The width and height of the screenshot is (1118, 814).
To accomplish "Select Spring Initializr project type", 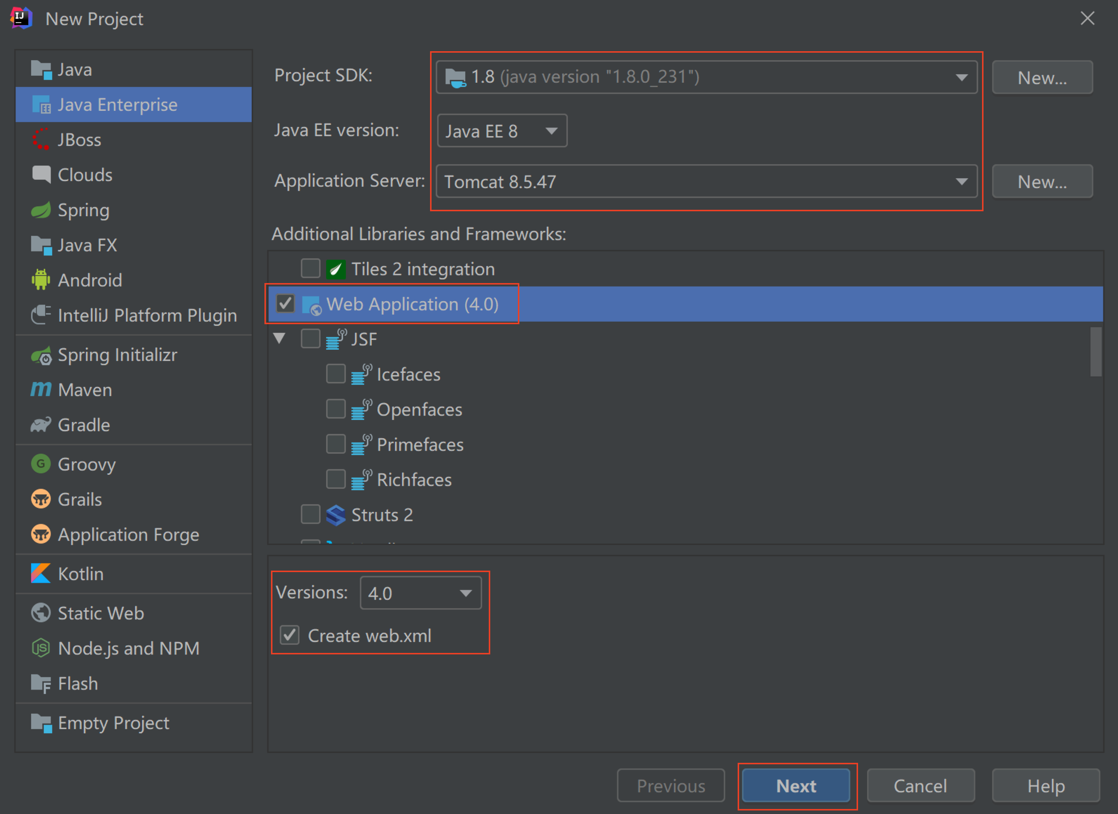I will [x=117, y=355].
